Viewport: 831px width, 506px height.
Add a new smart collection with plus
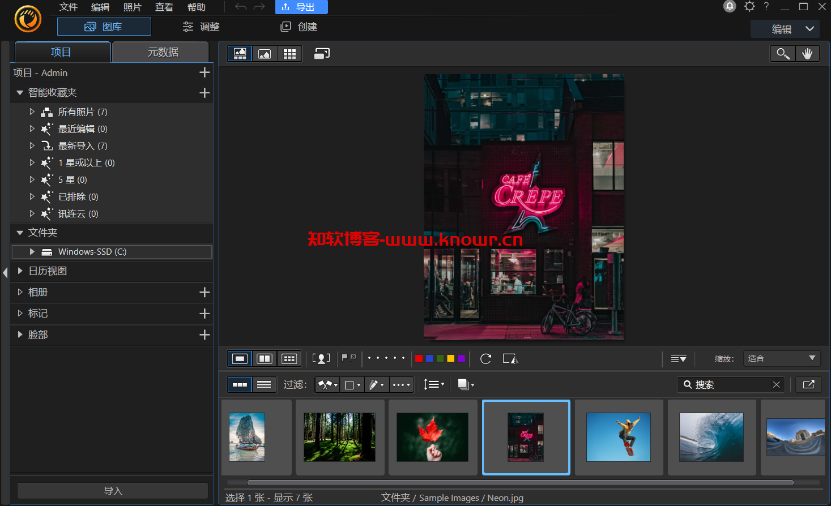(204, 93)
